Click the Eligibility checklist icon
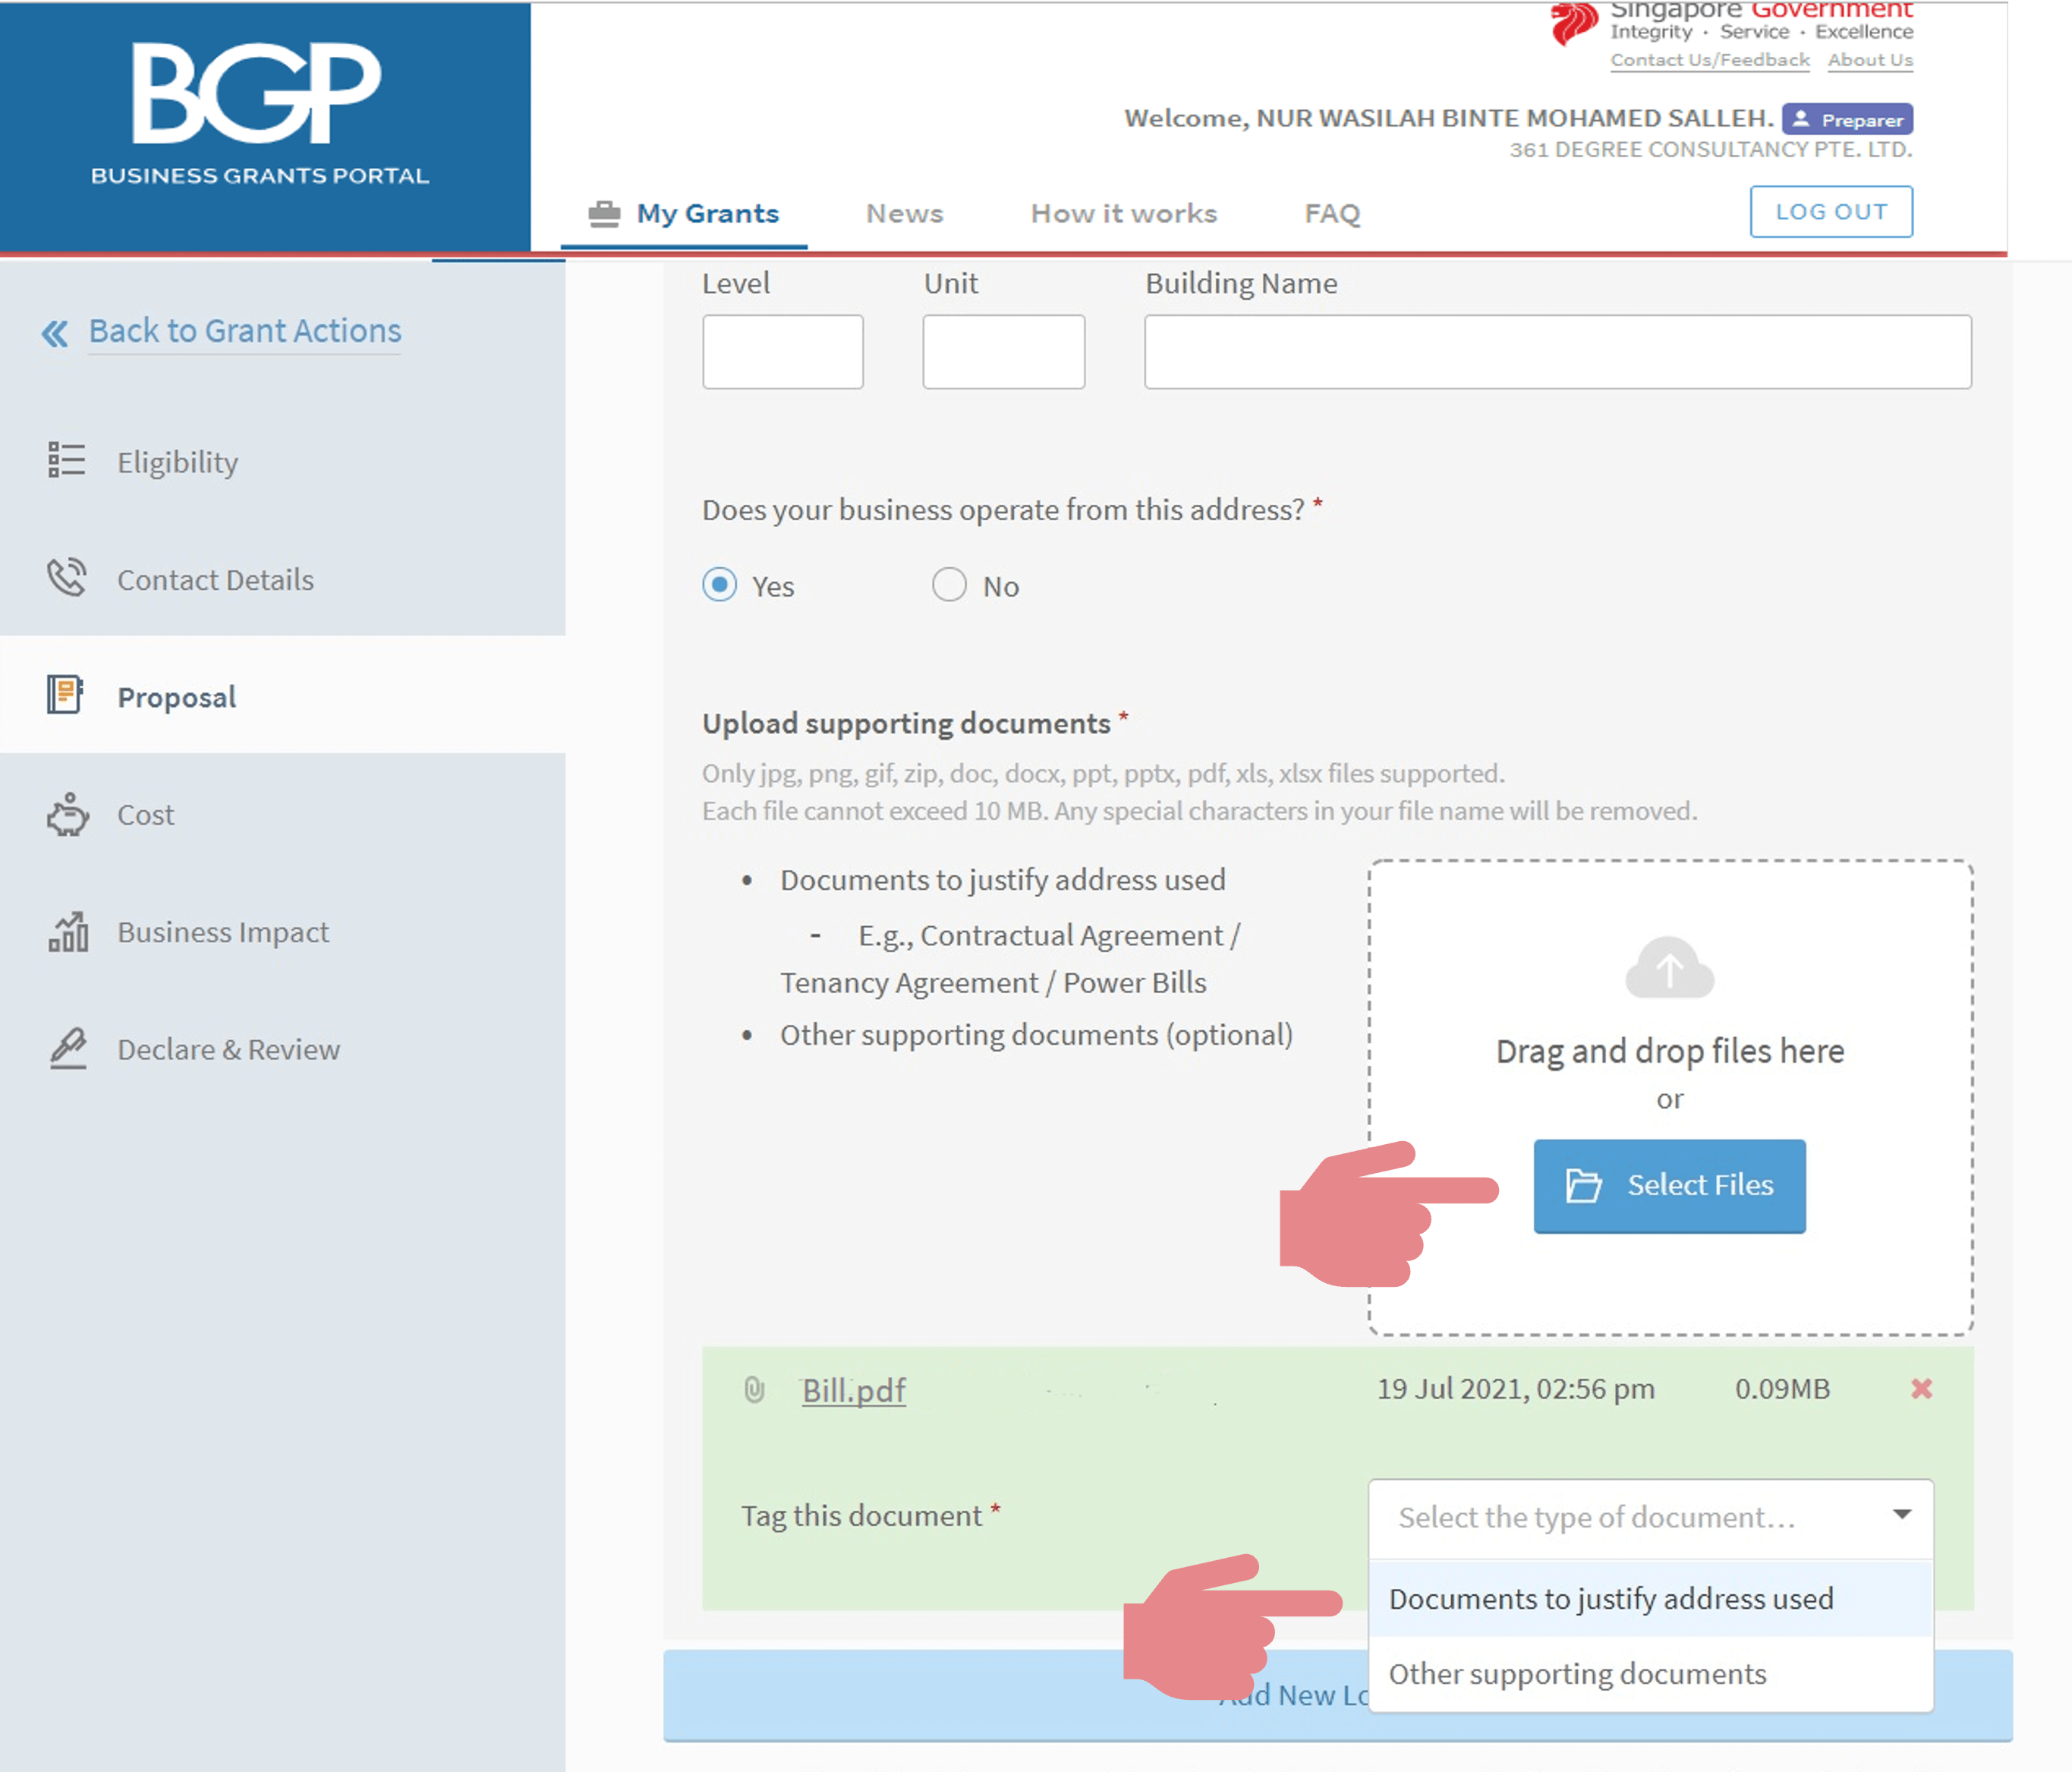This screenshot has width=2072, height=1772. 66,460
